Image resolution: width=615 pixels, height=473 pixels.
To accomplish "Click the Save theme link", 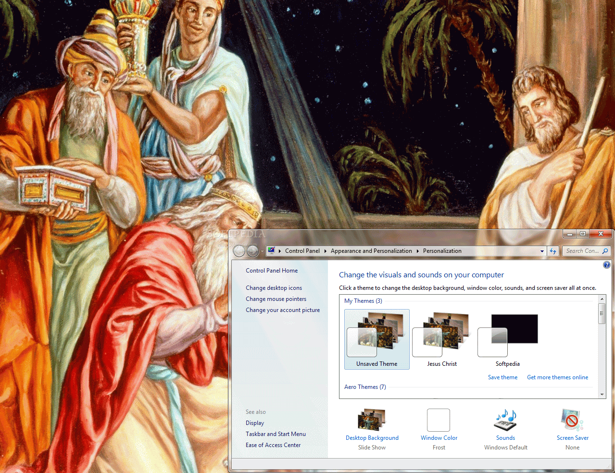I will pos(502,377).
